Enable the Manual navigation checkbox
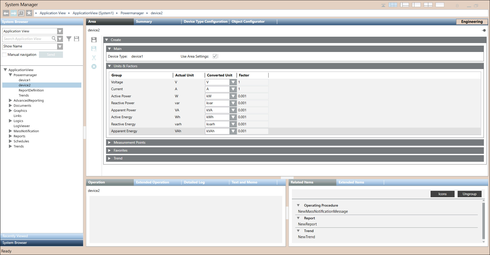This screenshot has height=255, width=490. tap(4, 55)
